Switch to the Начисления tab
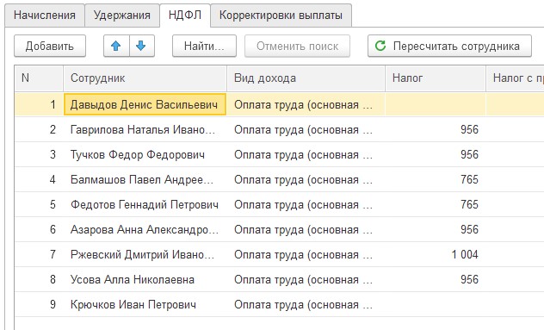 coord(45,16)
